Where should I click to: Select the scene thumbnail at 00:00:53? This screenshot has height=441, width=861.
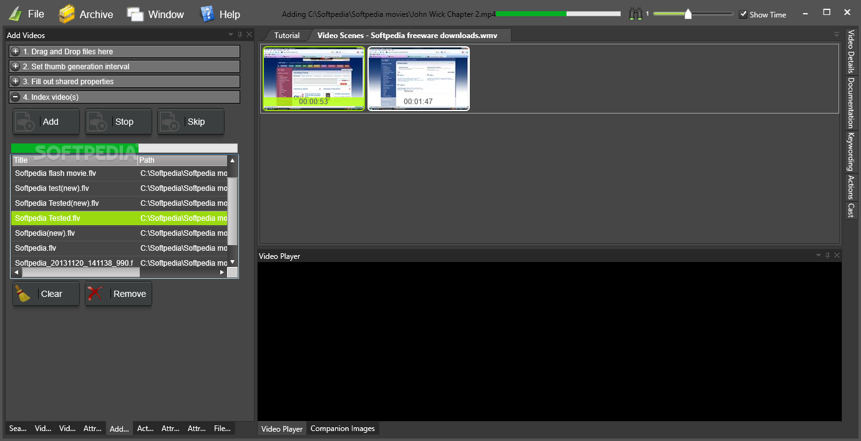tap(313, 79)
